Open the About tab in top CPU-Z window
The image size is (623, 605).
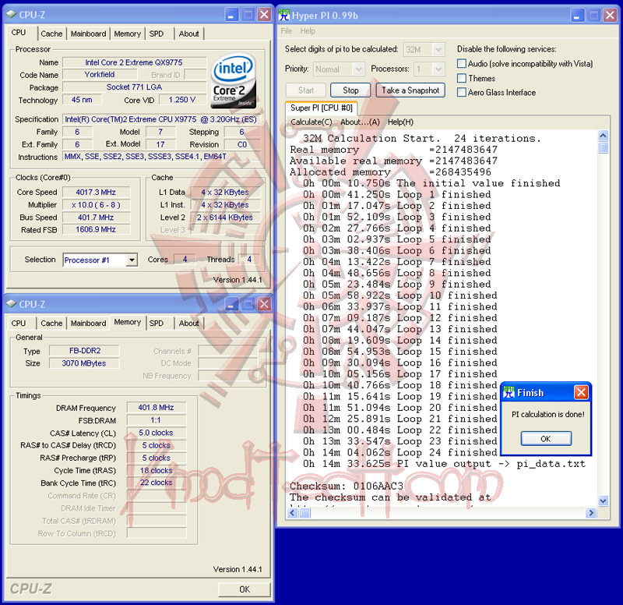188,34
